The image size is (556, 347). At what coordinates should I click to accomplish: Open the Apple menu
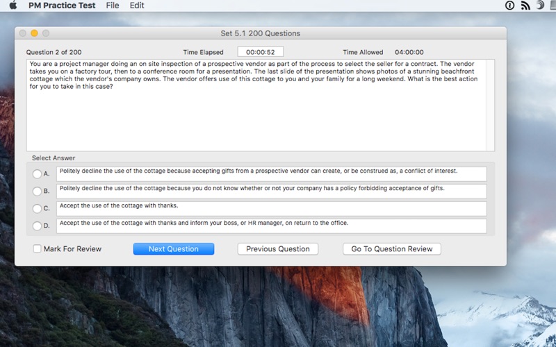click(x=12, y=6)
